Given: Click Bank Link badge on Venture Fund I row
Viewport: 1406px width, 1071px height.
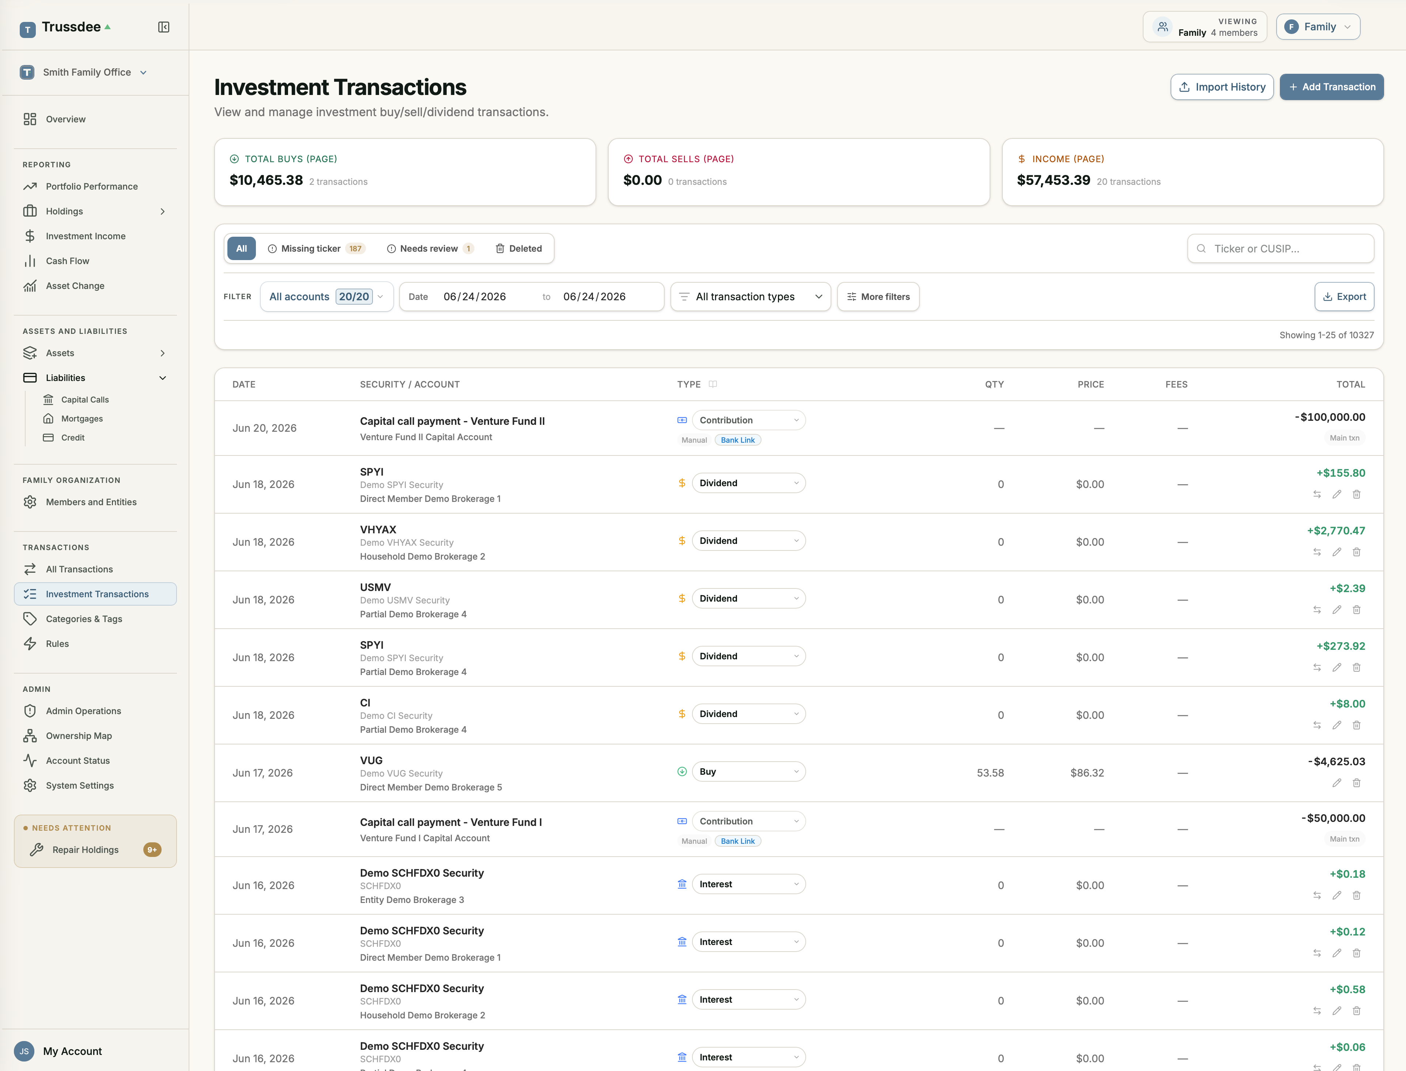Looking at the screenshot, I should pos(737,841).
